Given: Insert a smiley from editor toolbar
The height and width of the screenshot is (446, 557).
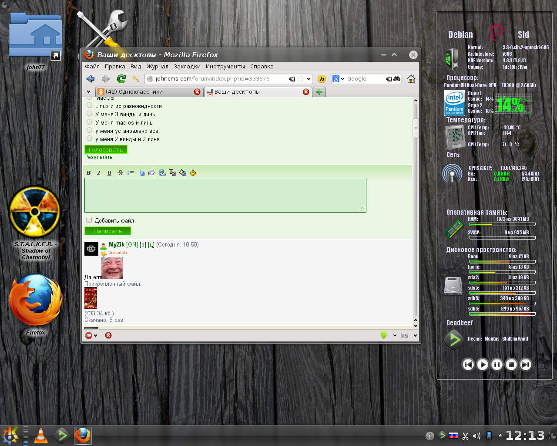Looking at the screenshot, I should pyautogui.click(x=193, y=173).
